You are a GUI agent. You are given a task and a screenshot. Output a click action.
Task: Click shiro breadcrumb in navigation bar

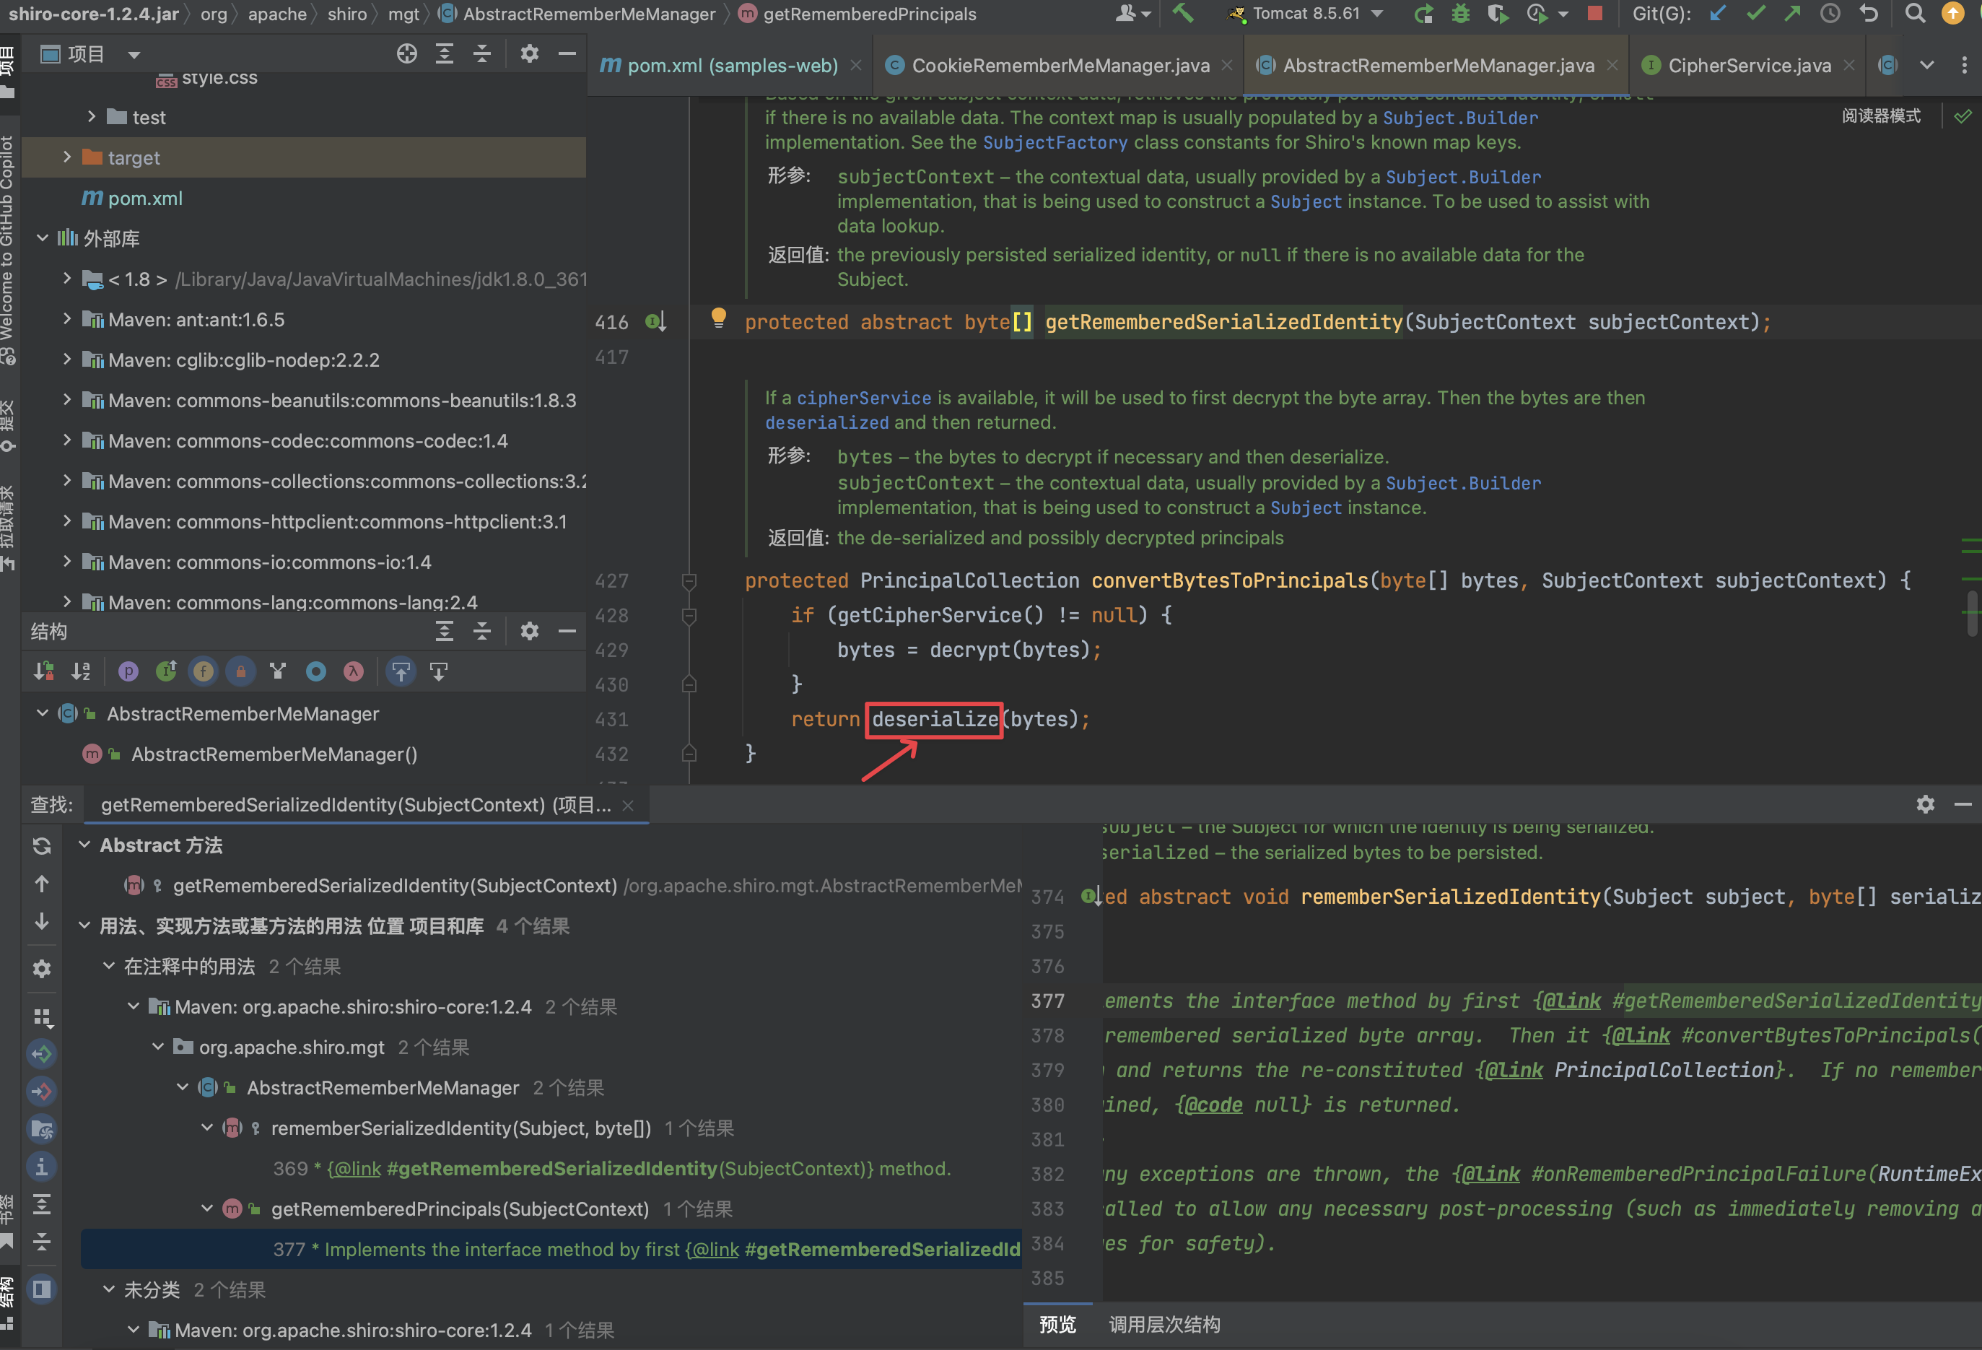(346, 14)
